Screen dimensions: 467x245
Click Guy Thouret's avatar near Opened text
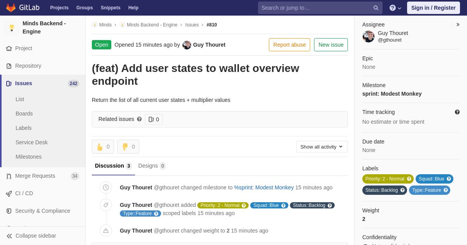pyautogui.click(x=187, y=45)
